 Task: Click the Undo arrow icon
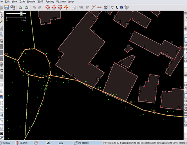tap(34, 7)
